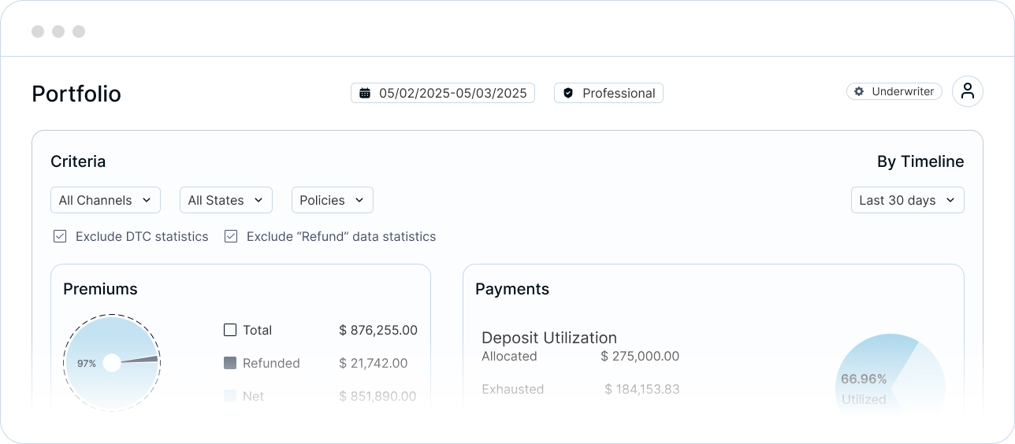
Task: Click the gear icon in Underwriter badge
Action: (x=859, y=91)
